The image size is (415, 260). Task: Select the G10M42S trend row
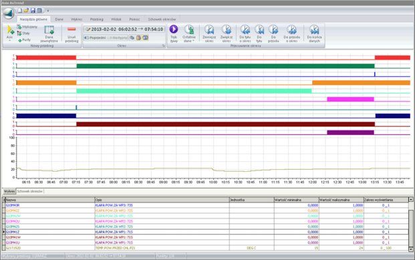(205, 227)
